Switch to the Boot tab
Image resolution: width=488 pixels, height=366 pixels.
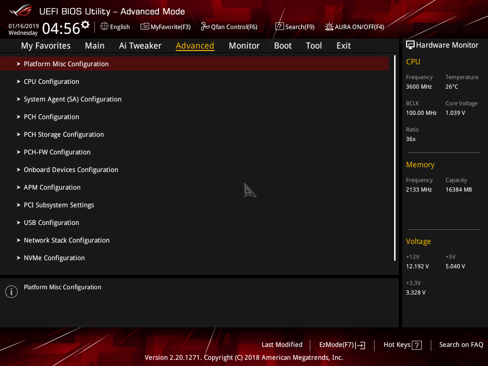[283, 46]
